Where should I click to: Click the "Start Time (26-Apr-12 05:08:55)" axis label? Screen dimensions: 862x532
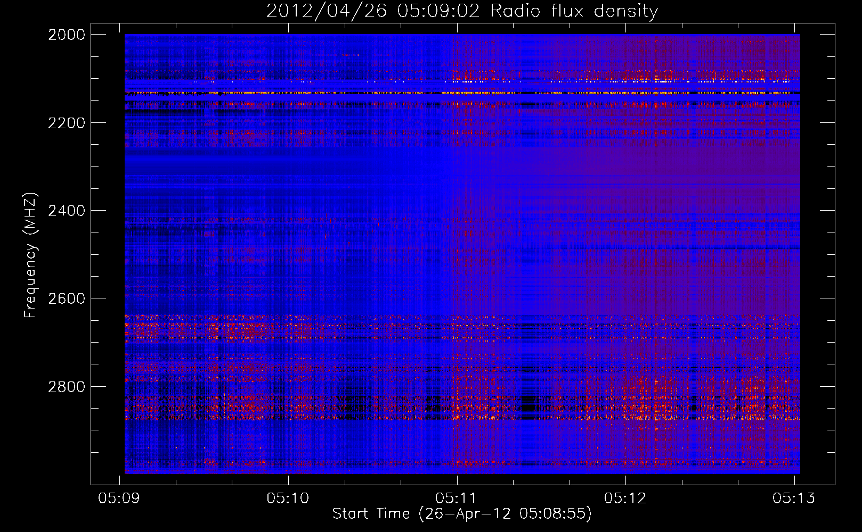pos(462,514)
